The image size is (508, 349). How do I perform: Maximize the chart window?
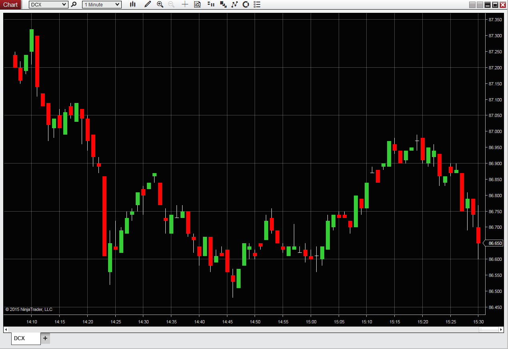495,5
